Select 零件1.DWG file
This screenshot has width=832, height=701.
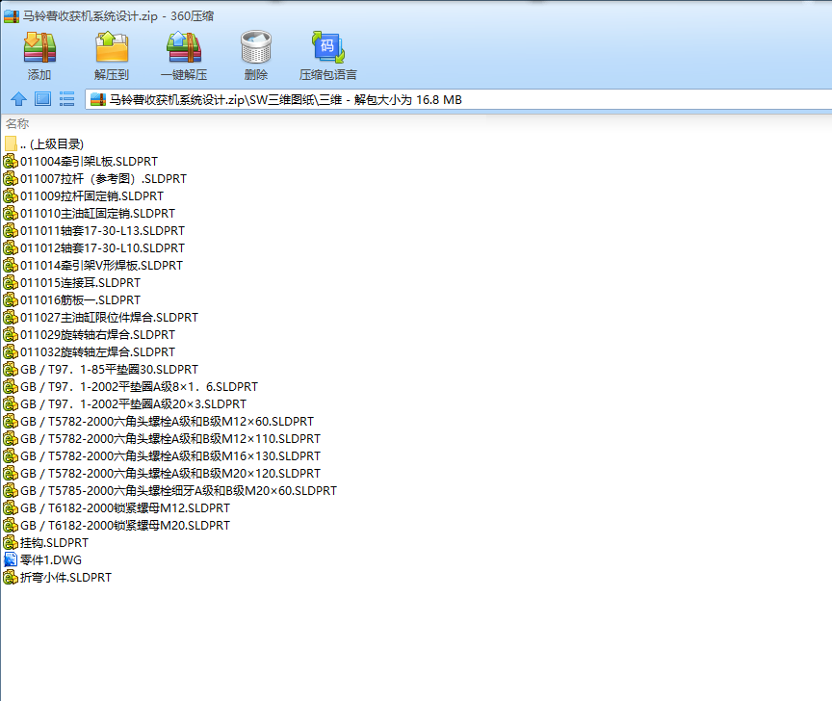pyautogui.click(x=42, y=559)
